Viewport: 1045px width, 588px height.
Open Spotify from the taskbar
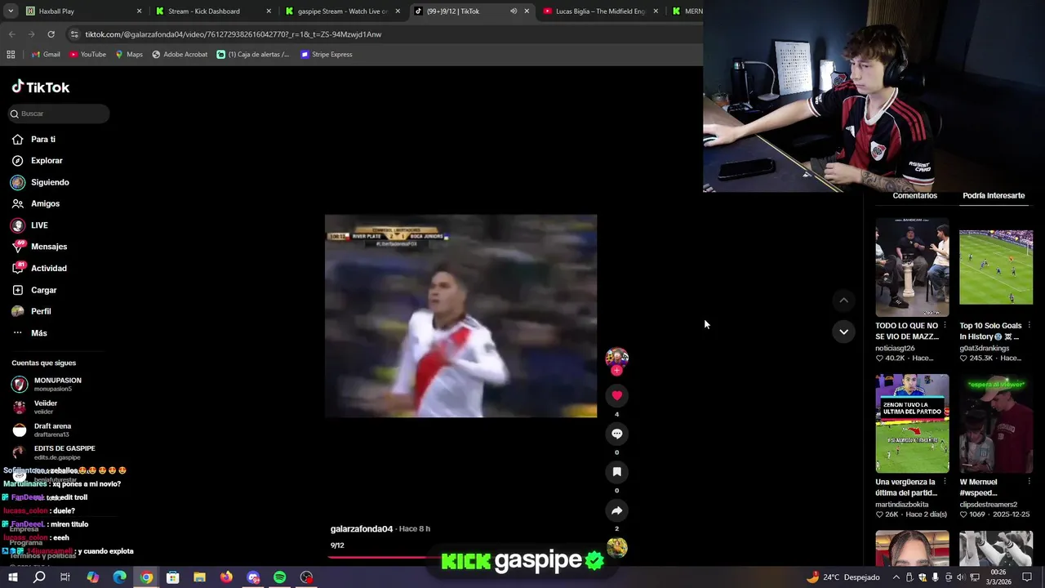pyautogui.click(x=279, y=577)
